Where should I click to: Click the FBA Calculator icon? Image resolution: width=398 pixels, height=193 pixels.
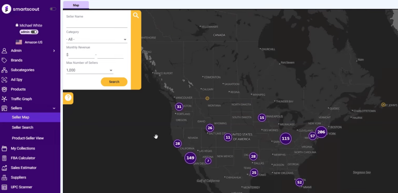coord(4,158)
